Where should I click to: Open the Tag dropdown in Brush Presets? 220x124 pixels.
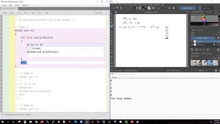click(214, 58)
